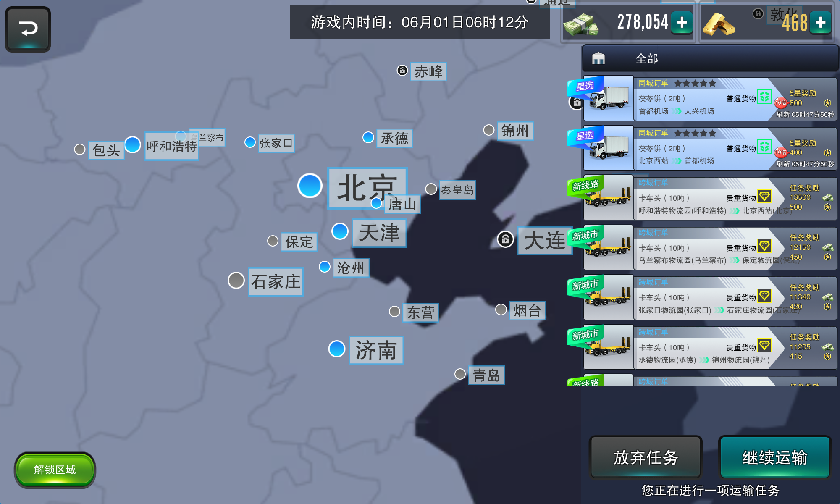The height and width of the screenshot is (504, 840).
Task: Click the back arrow button
Action: click(x=28, y=29)
